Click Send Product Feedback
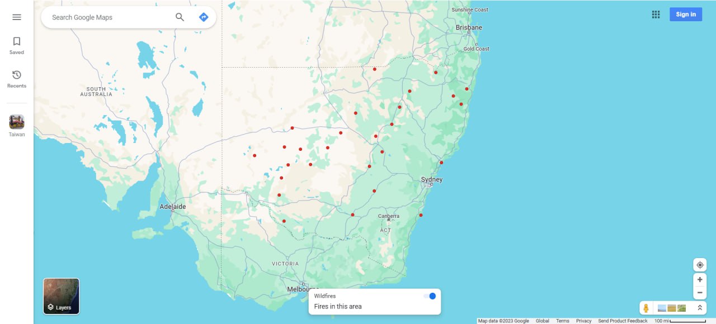The image size is (716, 324). (x=623, y=321)
